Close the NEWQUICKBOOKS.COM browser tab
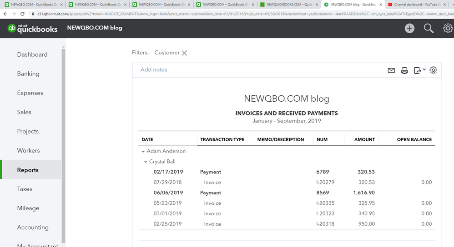This screenshot has height=247, width=454. point(317,5)
